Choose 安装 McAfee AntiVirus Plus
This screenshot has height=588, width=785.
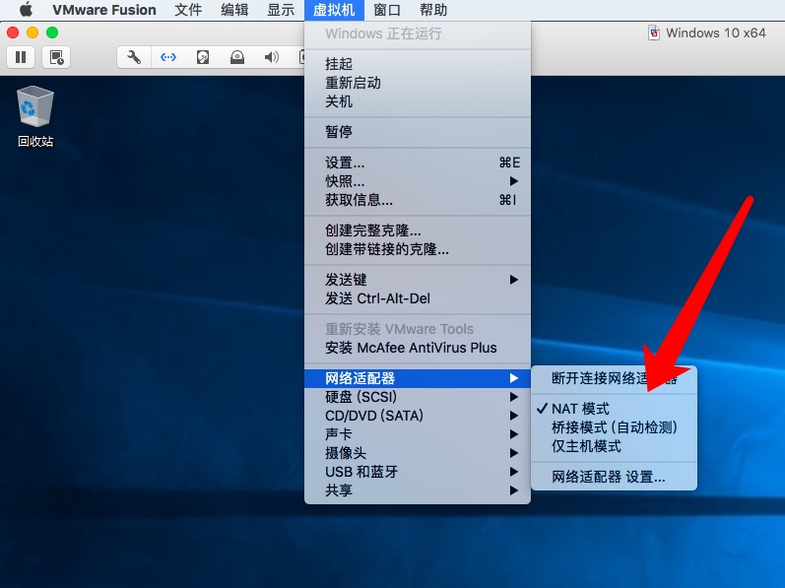[418, 348]
